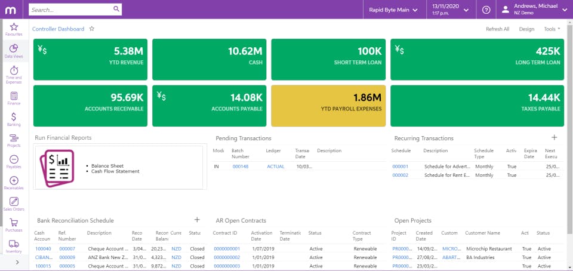
Task: Open batch number 000148 link
Action: [240, 167]
